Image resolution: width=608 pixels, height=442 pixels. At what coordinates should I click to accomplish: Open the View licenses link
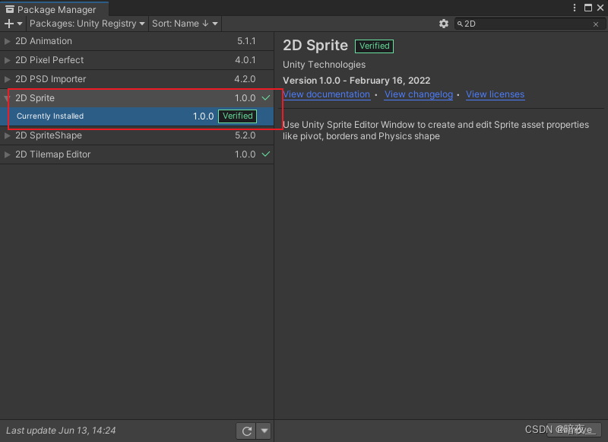(x=495, y=94)
